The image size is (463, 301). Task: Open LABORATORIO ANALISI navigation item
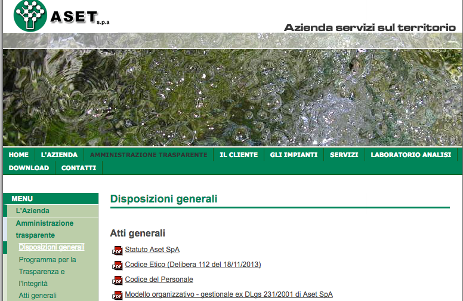coord(410,155)
